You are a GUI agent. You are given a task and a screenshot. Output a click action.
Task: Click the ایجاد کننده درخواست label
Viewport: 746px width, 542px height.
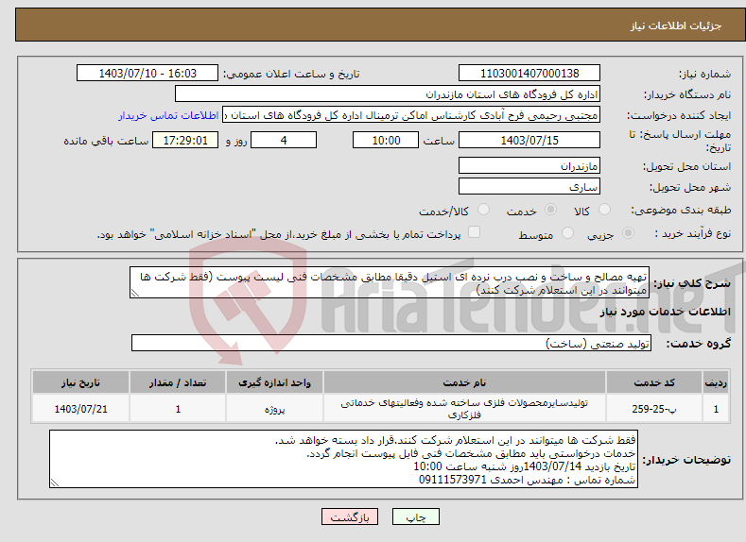[x=680, y=116]
